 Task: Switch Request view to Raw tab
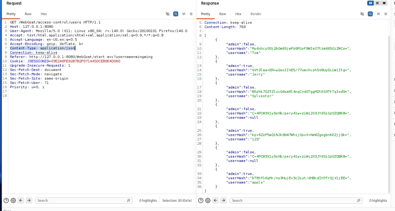click(28, 14)
